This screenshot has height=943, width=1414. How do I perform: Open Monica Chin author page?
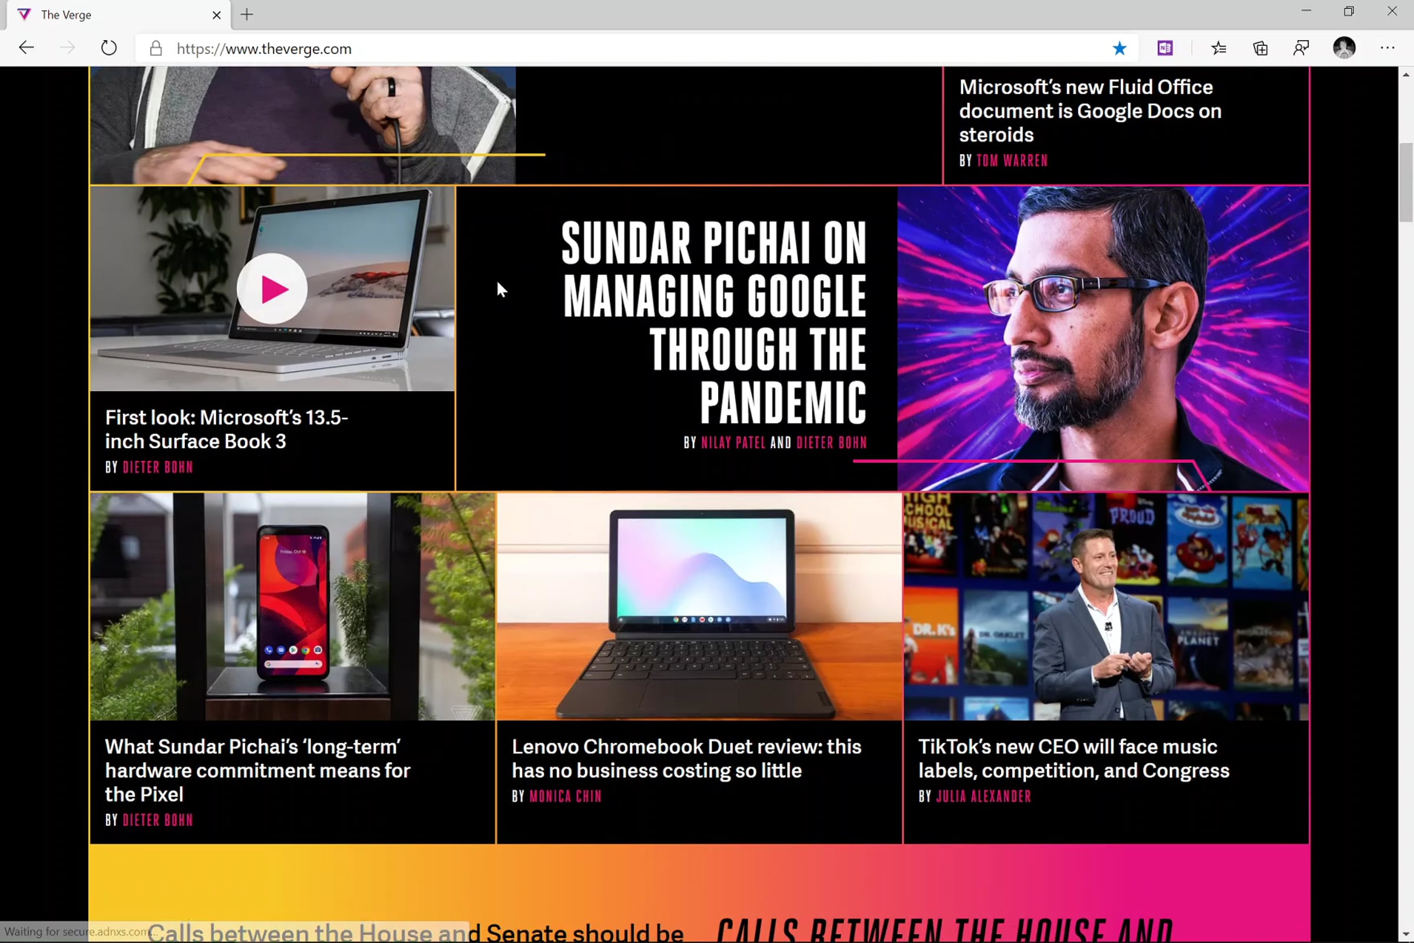coord(566,796)
